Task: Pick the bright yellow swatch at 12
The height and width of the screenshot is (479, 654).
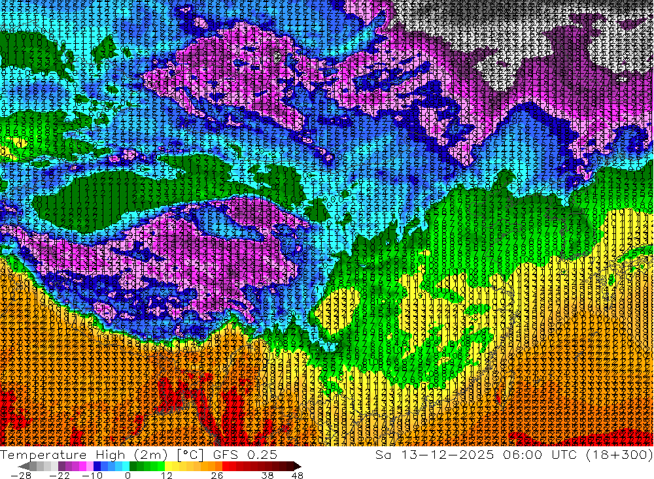Action: pos(169,466)
